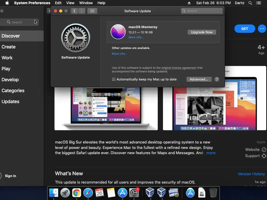This screenshot has width=267, height=200.
Task: Open More Info for macOS Monterey
Action: click(x=136, y=37)
